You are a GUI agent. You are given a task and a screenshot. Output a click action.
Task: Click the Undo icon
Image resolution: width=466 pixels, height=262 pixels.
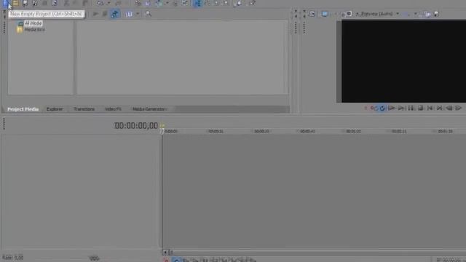pyautogui.click(x=100, y=3)
